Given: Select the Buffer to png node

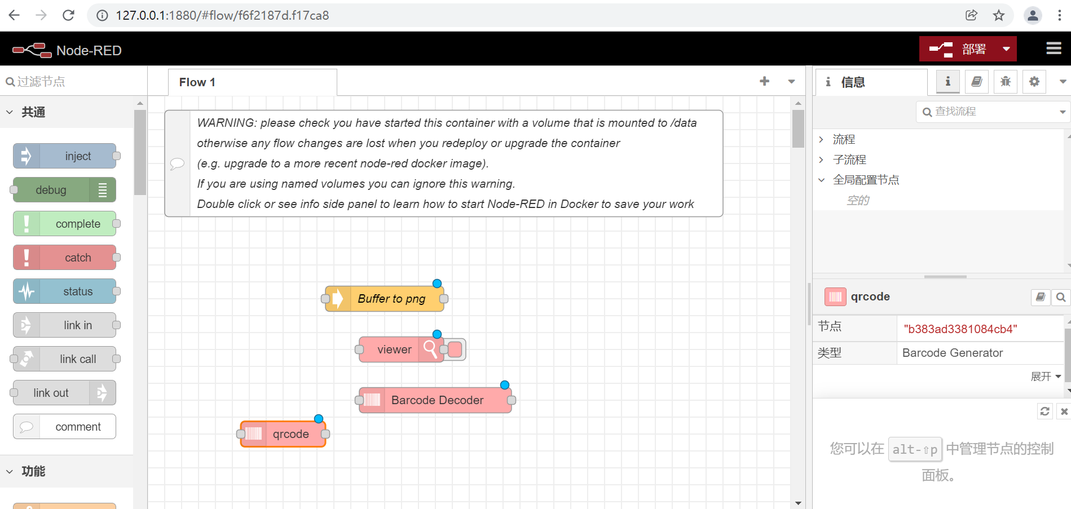Looking at the screenshot, I should [x=385, y=299].
